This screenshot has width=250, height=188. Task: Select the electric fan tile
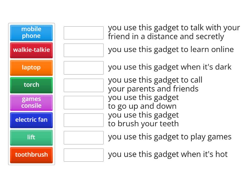coord(31,120)
